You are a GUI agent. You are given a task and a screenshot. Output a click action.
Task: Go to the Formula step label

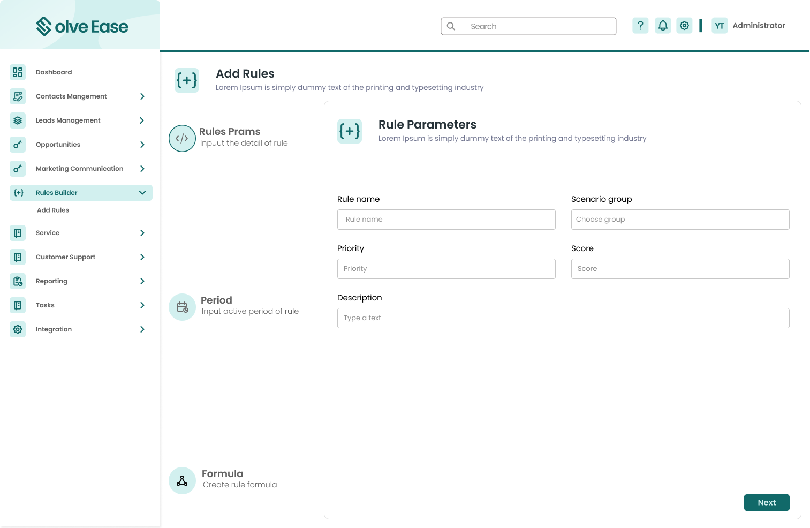[x=222, y=474]
